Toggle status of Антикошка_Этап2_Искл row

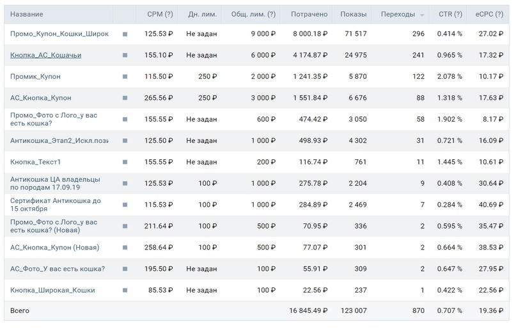point(125,141)
